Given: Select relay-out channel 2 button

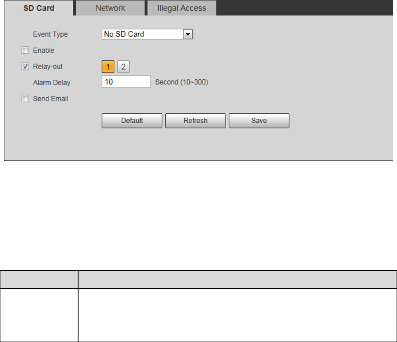Looking at the screenshot, I should [123, 67].
